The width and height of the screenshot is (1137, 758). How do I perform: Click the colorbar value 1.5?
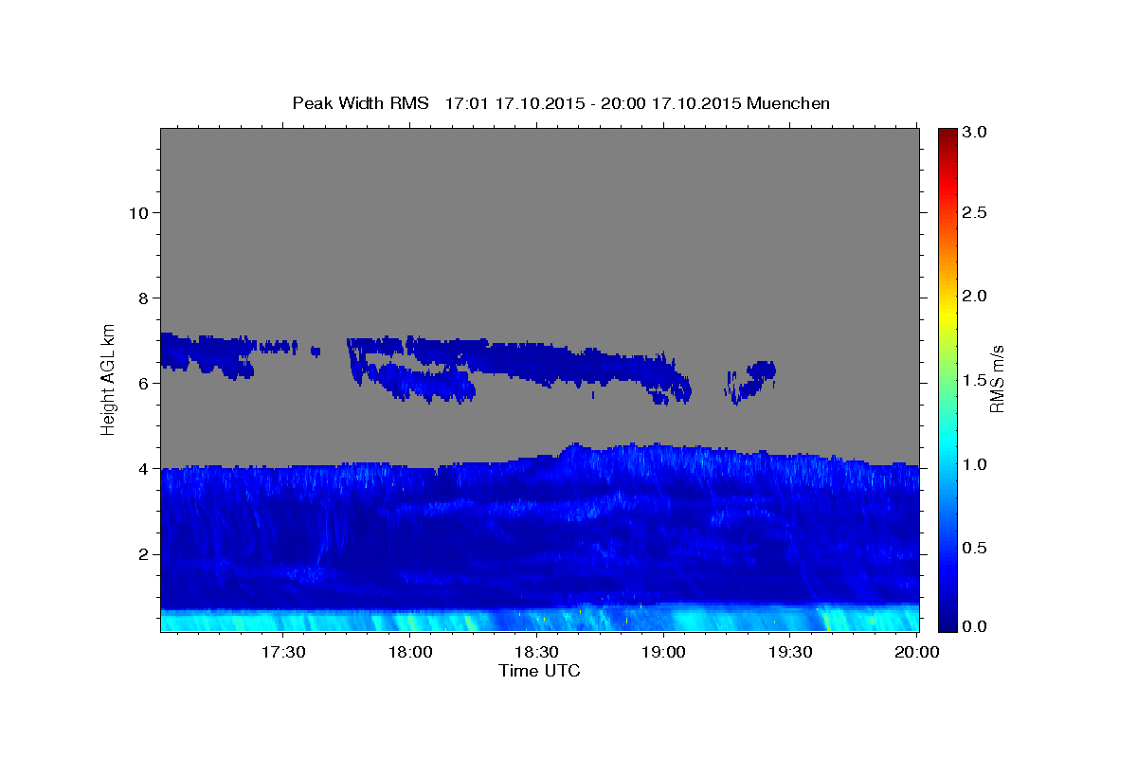[x=976, y=380]
